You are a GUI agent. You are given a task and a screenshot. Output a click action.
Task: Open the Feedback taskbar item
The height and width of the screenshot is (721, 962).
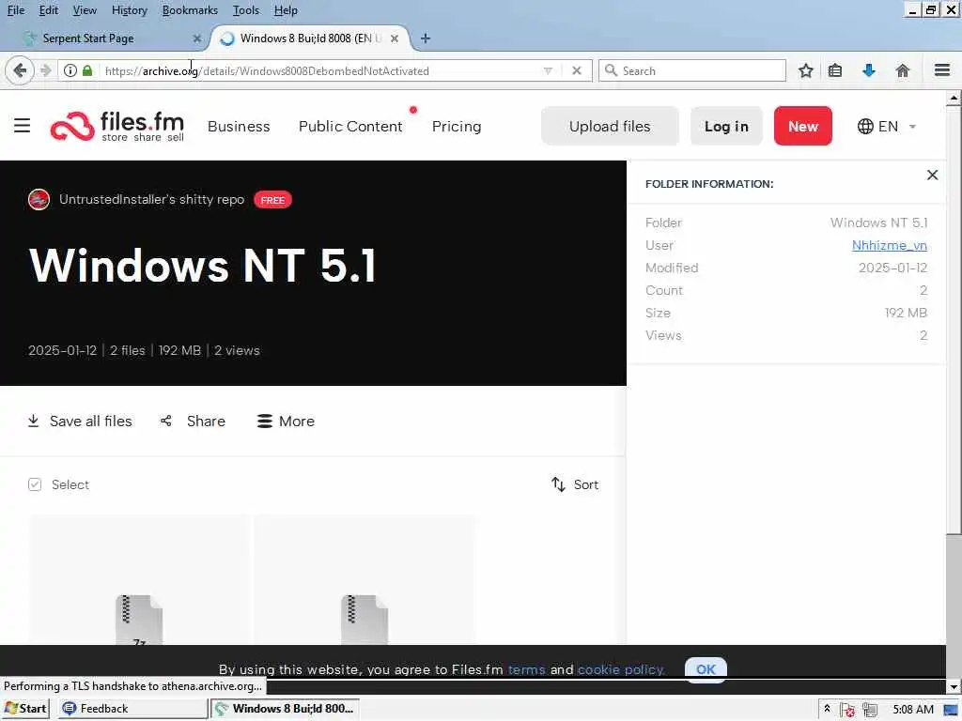coord(132,708)
